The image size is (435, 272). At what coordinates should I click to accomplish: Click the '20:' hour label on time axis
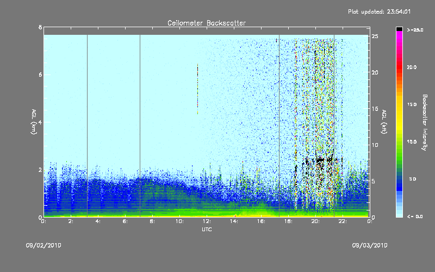315,221
